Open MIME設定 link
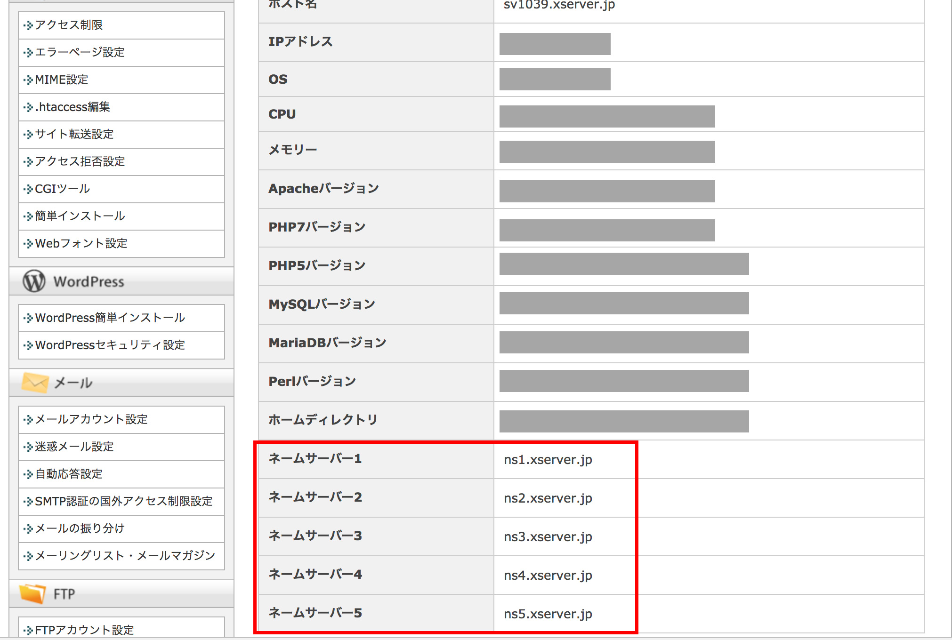The height and width of the screenshot is (640, 952). click(x=62, y=80)
